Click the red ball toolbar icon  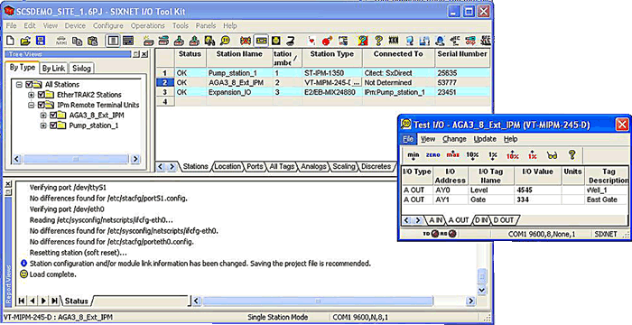[x=327, y=41]
